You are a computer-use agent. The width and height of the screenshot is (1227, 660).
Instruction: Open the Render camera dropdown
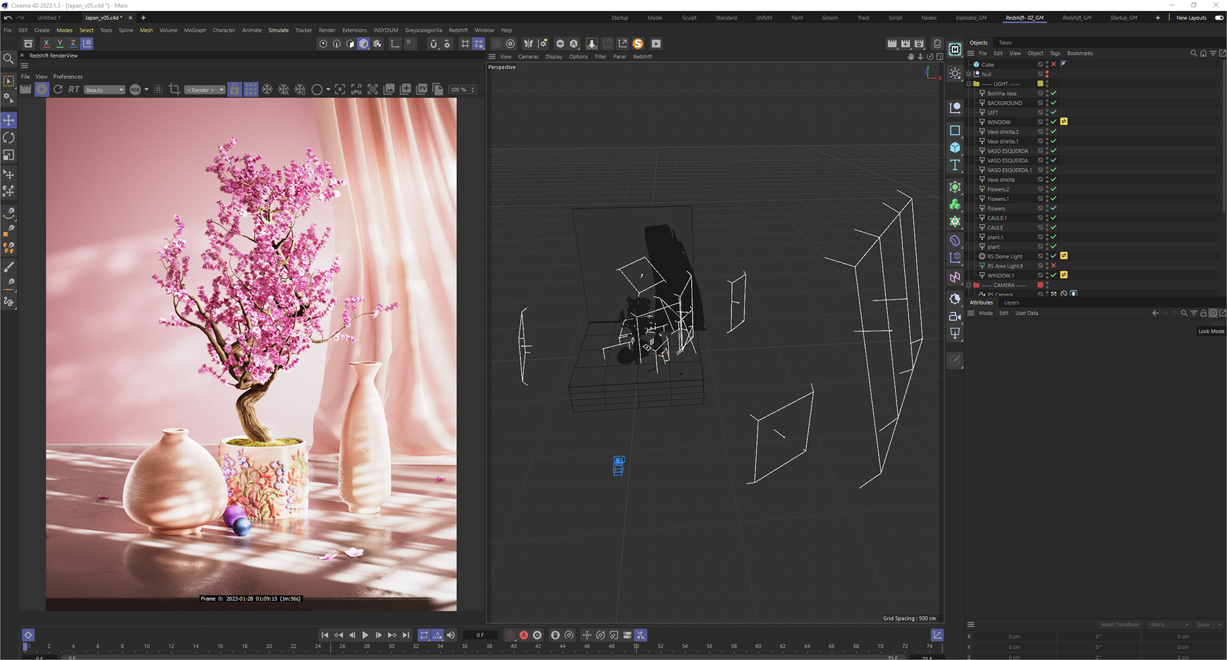(204, 90)
